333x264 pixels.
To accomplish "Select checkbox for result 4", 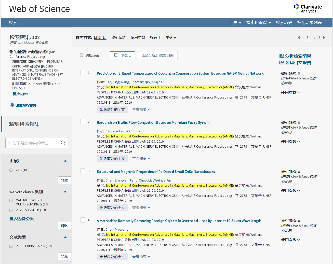I will click(83, 220).
